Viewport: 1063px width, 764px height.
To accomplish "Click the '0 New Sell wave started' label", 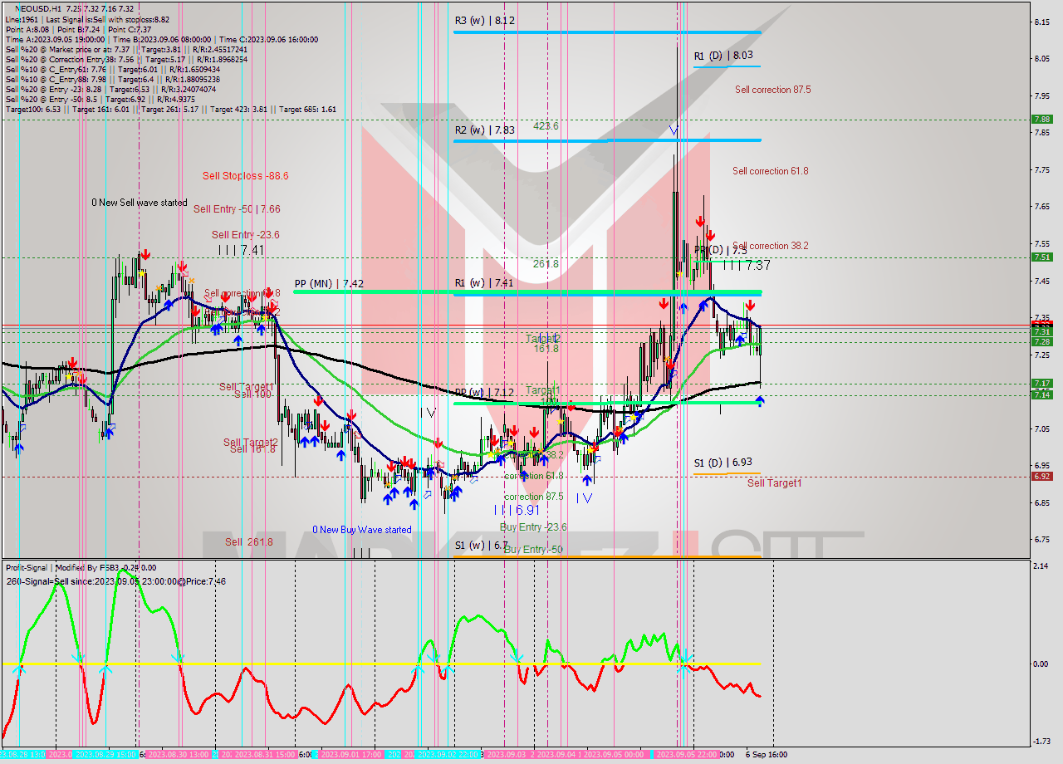I will pyautogui.click(x=140, y=203).
